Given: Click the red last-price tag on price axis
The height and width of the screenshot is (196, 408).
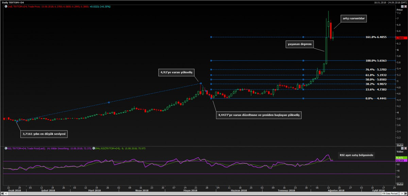Looking at the screenshot, I should (x=400, y=38).
